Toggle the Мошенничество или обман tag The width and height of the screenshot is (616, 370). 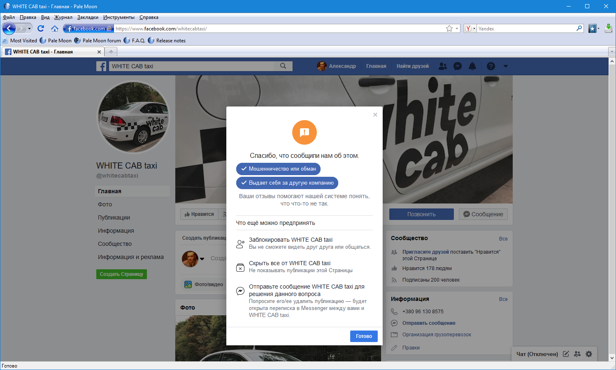278,169
